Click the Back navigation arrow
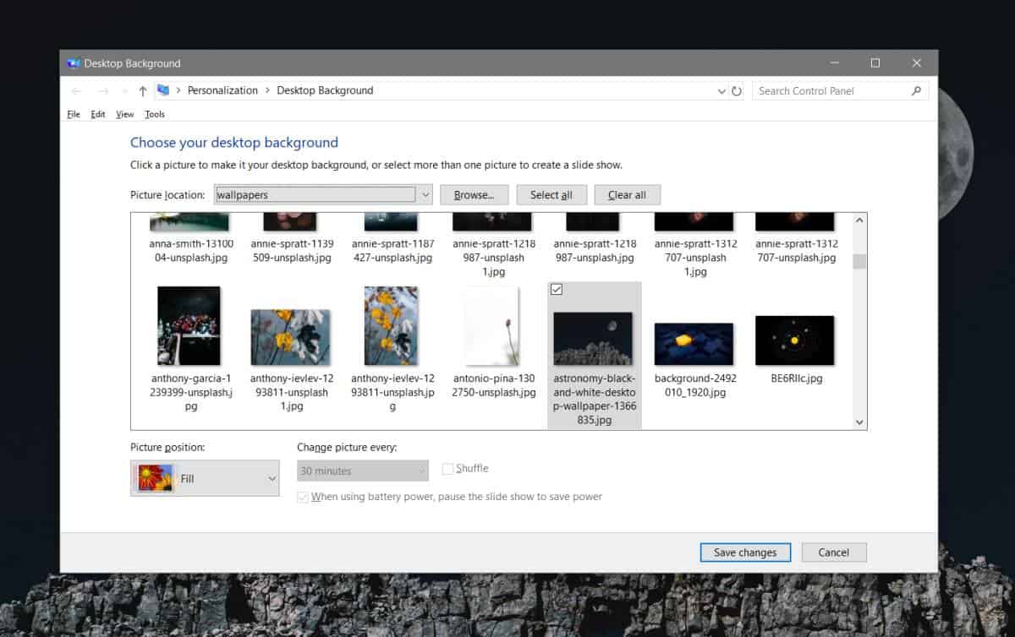 tap(76, 90)
